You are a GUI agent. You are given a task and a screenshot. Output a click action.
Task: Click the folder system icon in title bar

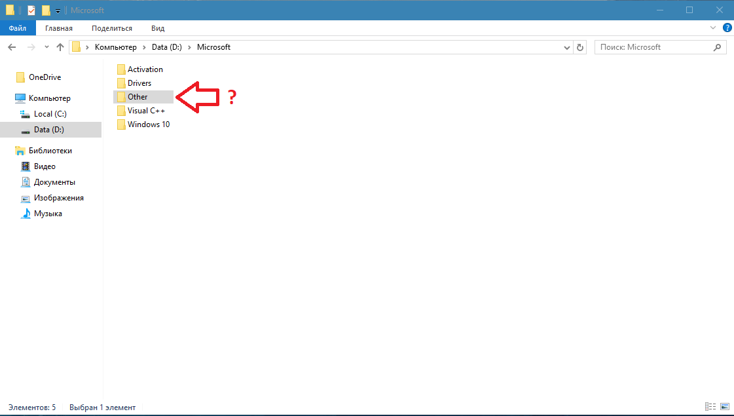(10, 10)
